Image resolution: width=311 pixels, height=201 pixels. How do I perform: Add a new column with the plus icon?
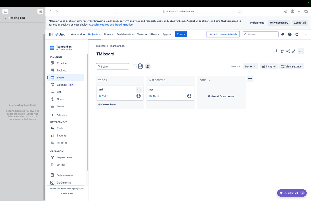pos(250,79)
